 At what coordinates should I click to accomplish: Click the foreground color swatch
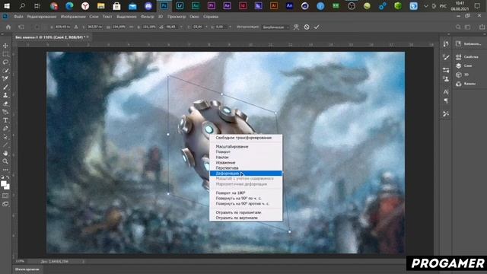(3, 183)
